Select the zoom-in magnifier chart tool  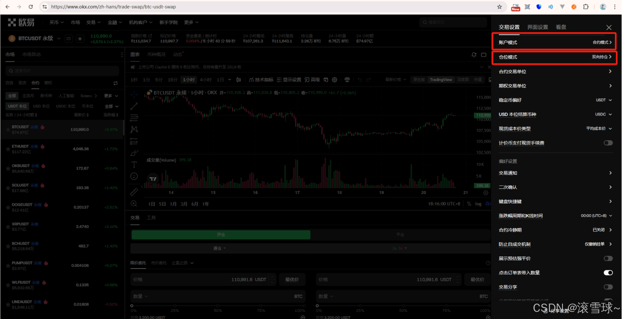(x=134, y=203)
